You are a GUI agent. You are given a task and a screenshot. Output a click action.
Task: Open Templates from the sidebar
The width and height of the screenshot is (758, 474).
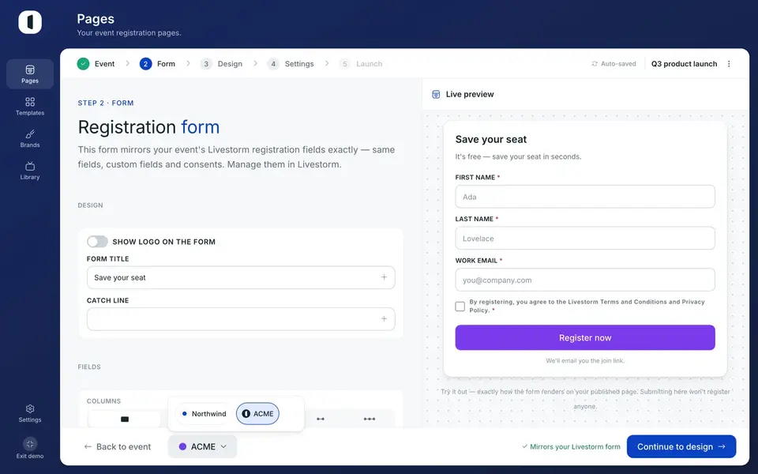(30, 106)
